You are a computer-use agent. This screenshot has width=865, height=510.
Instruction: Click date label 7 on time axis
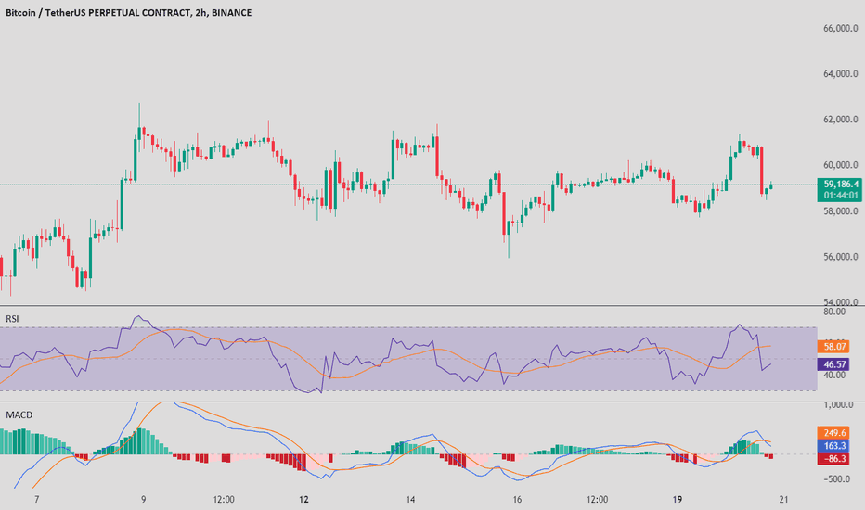click(x=36, y=500)
